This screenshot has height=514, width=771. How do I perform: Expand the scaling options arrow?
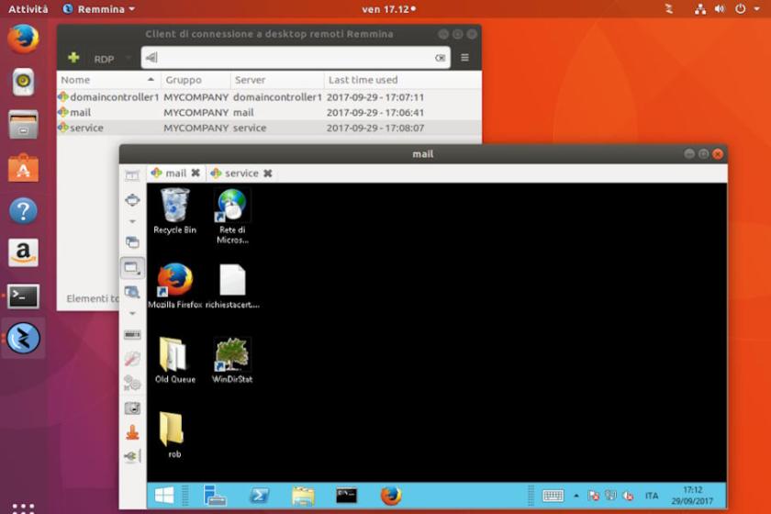(x=132, y=313)
